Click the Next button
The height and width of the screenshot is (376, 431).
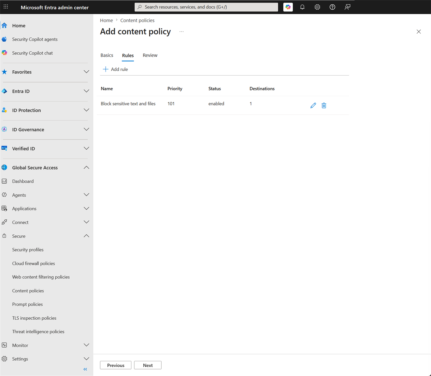coord(148,365)
